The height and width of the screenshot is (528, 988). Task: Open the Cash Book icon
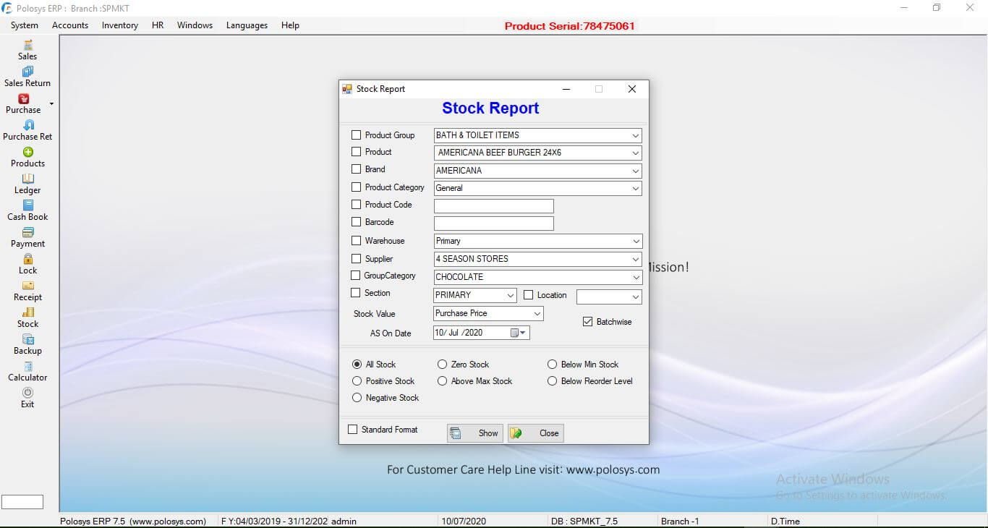(27, 205)
